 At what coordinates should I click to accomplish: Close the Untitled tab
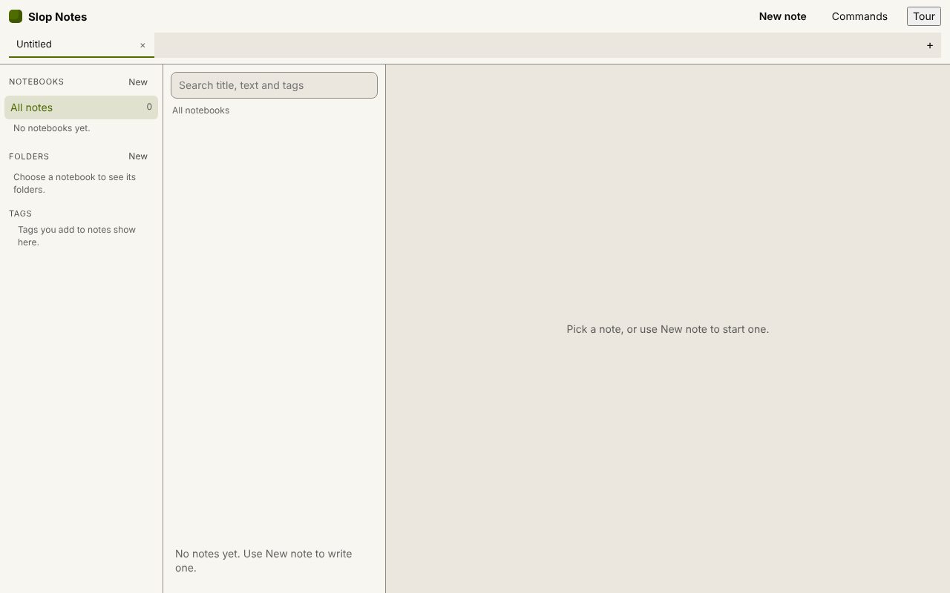click(x=142, y=45)
